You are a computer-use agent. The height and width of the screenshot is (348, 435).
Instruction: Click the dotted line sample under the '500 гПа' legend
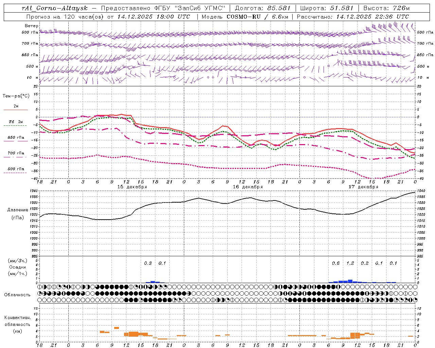pyautogui.click(x=16, y=173)
